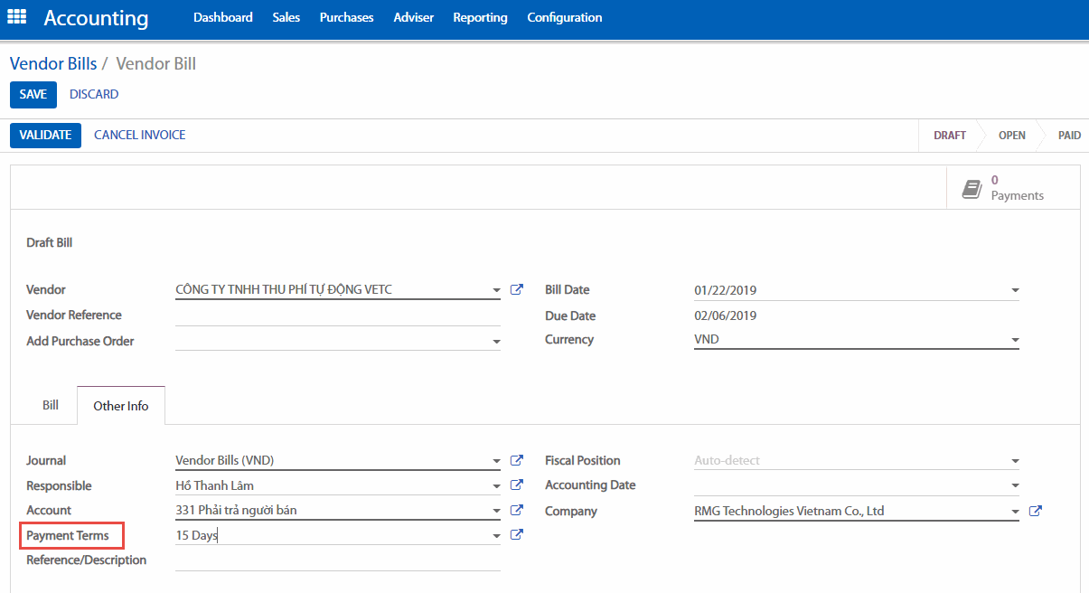The width and height of the screenshot is (1089, 593).
Task: Click the Vendor Reference input field
Action: pos(337,315)
